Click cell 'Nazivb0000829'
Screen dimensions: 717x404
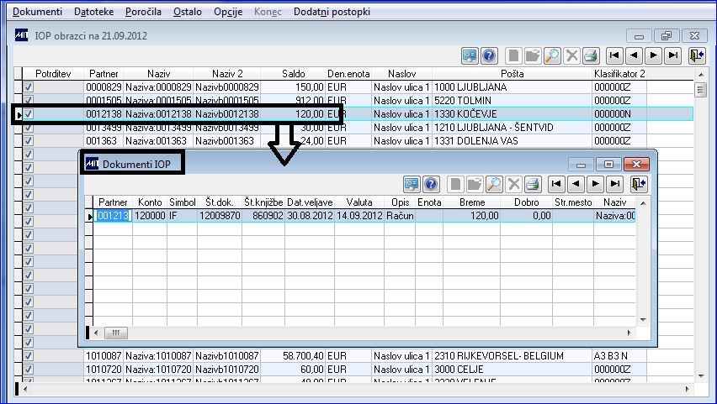[227, 87]
